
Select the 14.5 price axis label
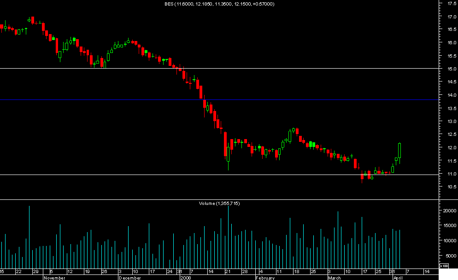pyautogui.click(x=452, y=82)
